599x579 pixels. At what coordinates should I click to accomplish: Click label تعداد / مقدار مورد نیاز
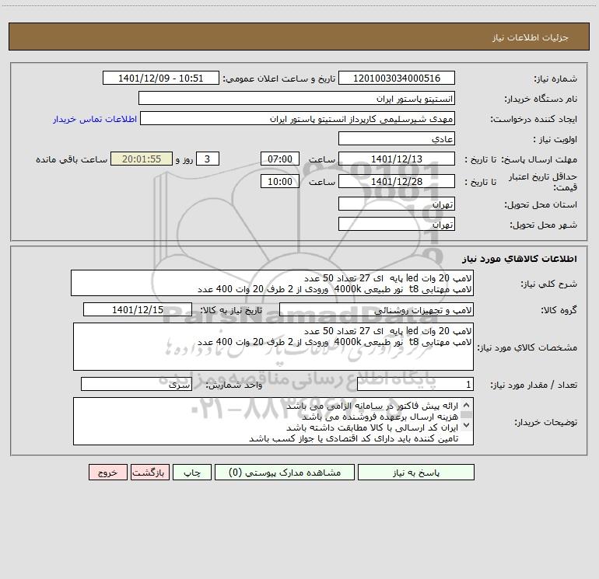pyautogui.click(x=534, y=385)
